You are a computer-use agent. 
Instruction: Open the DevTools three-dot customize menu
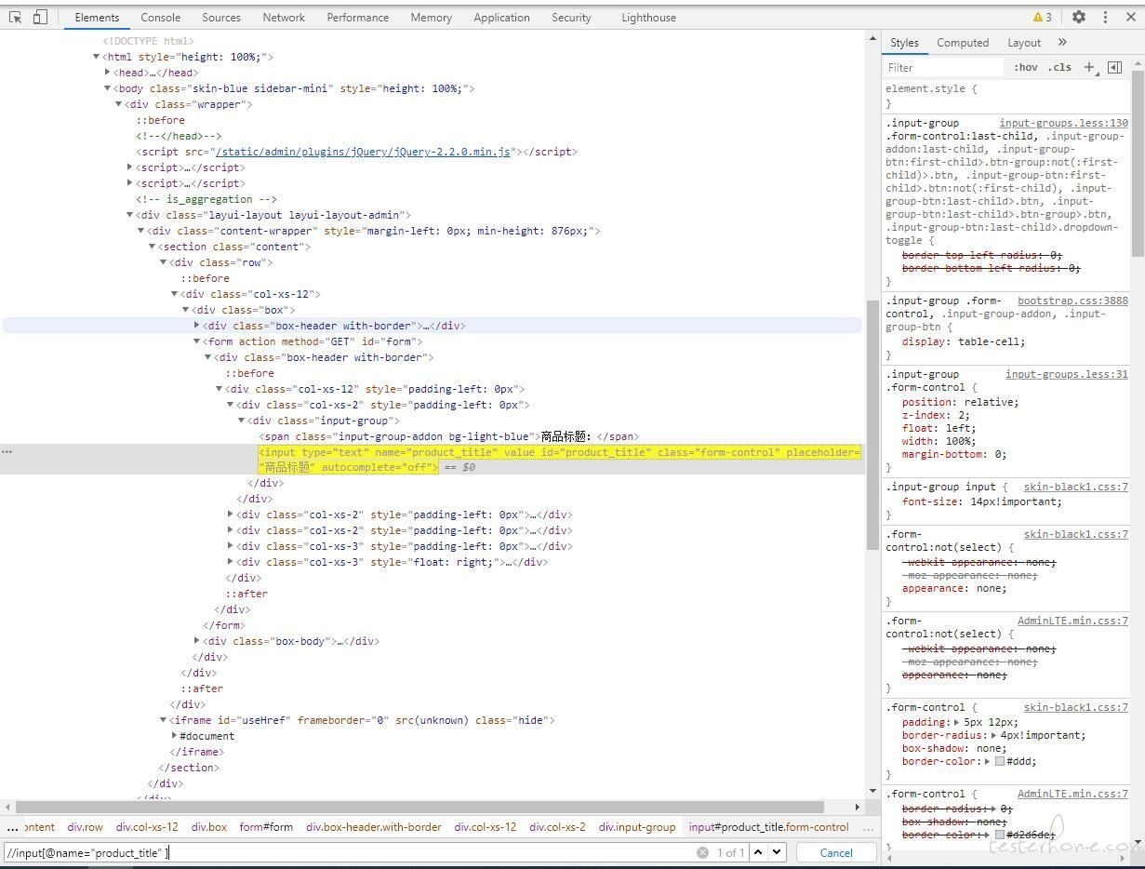pyautogui.click(x=1105, y=17)
